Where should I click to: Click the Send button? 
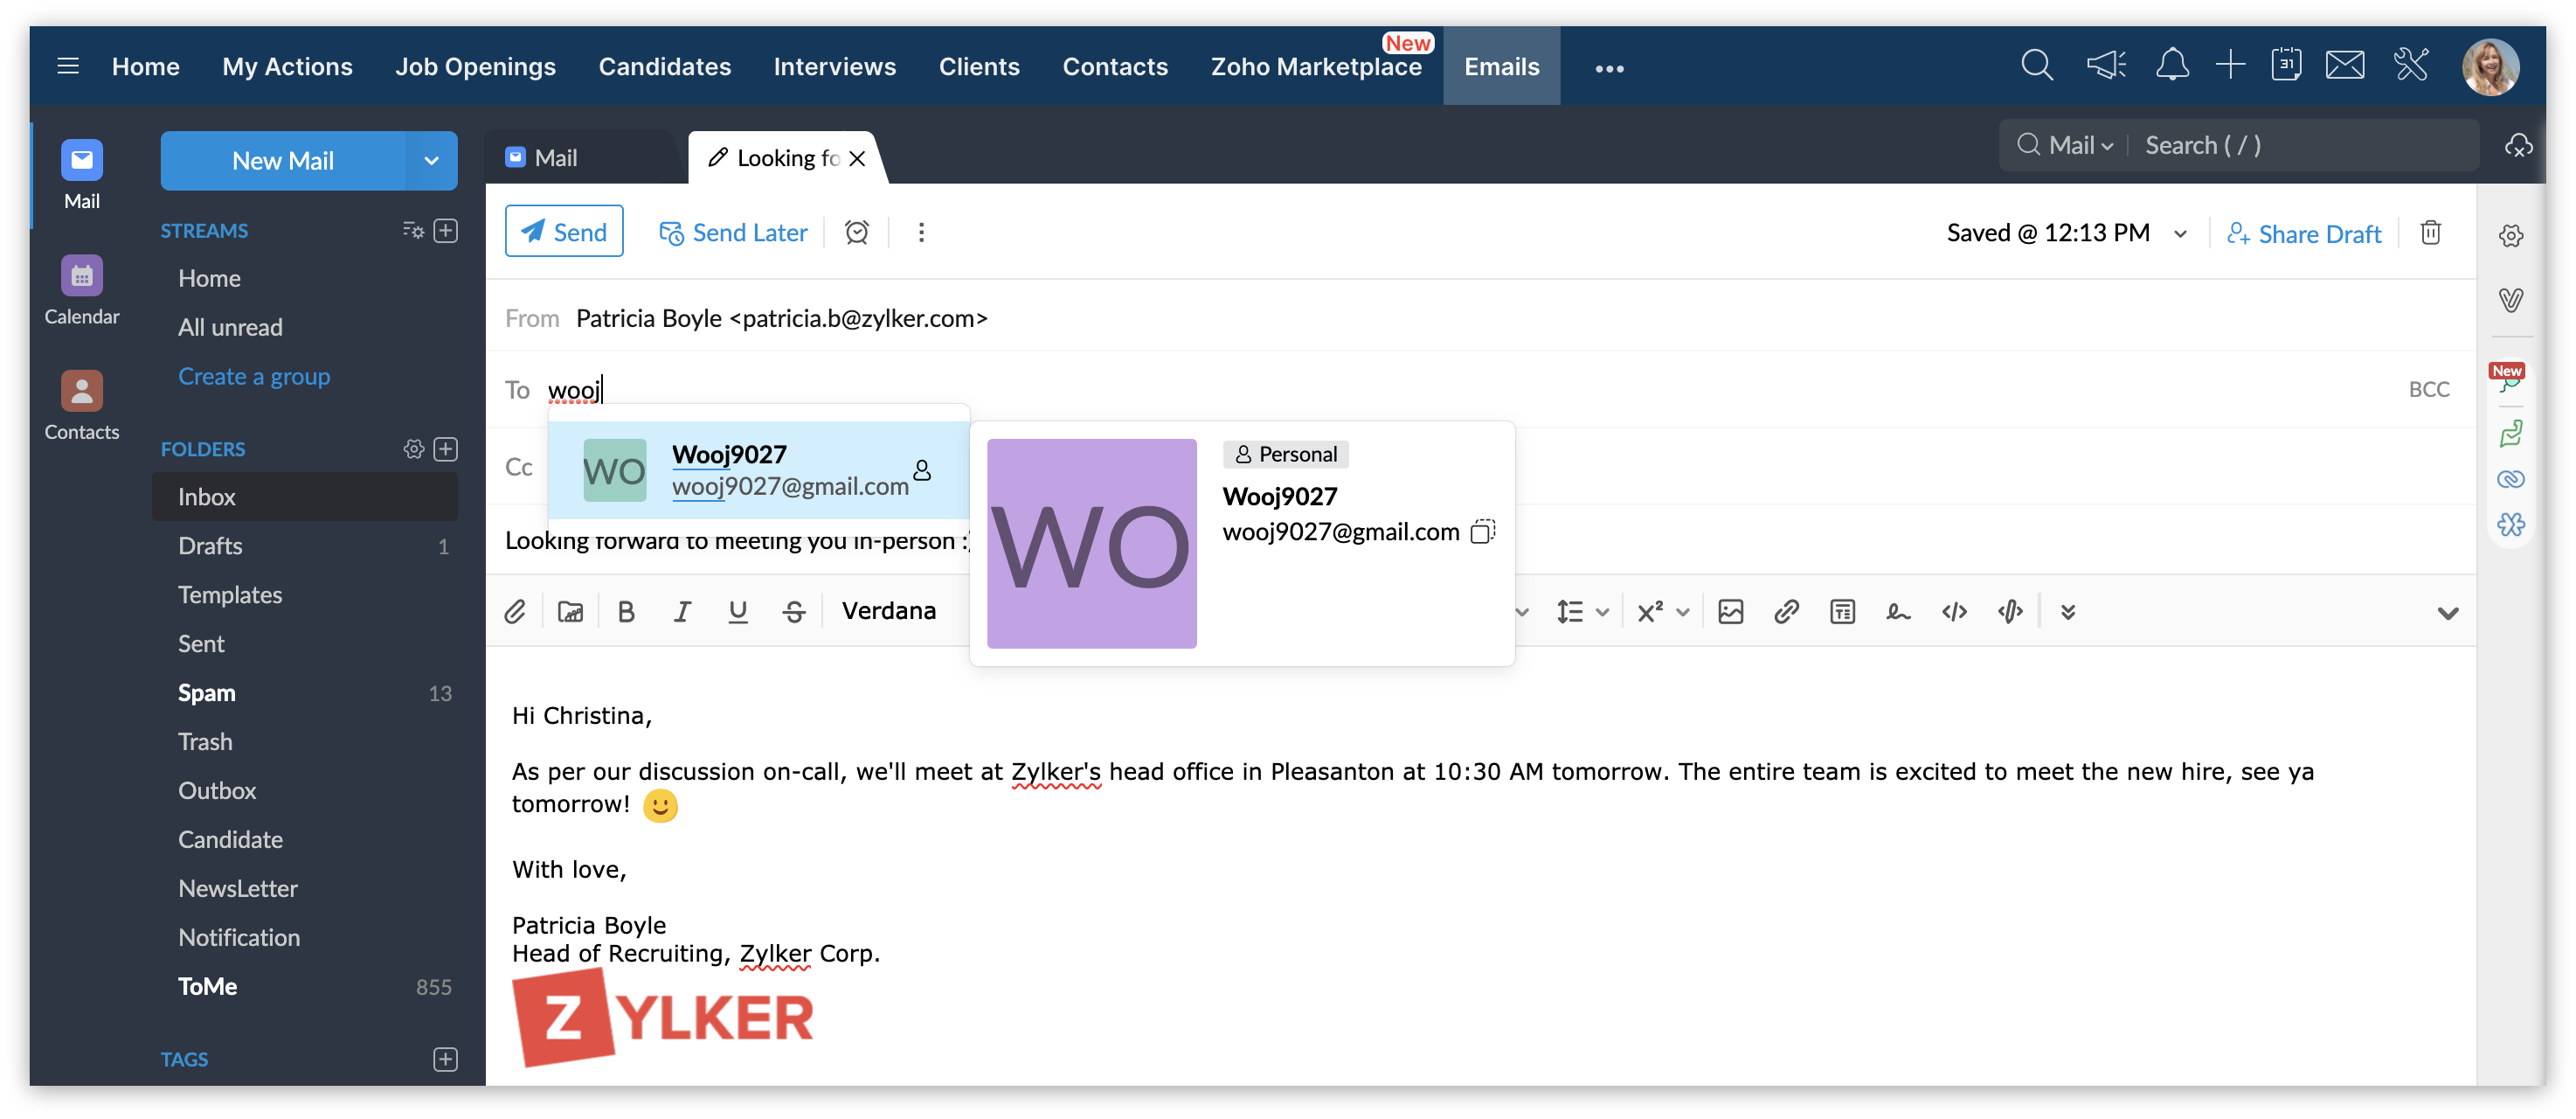pos(564,231)
